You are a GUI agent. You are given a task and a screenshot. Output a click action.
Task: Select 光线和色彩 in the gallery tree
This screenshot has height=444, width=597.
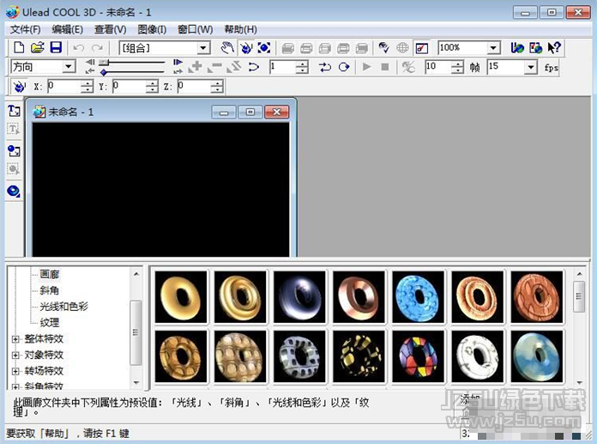63,307
